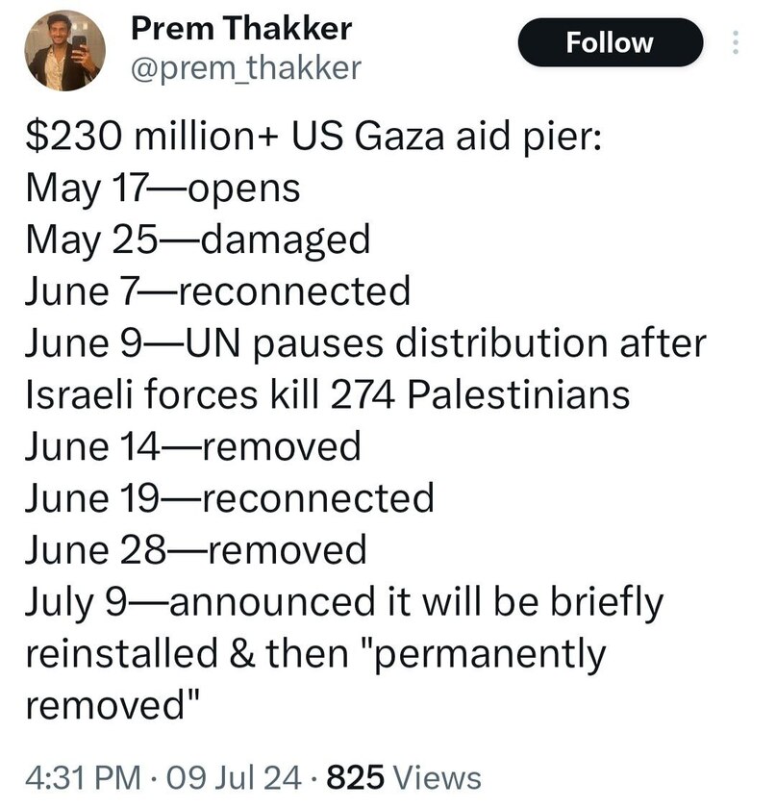
Task: Click the Follow button
Action: pyautogui.click(x=610, y=42)
